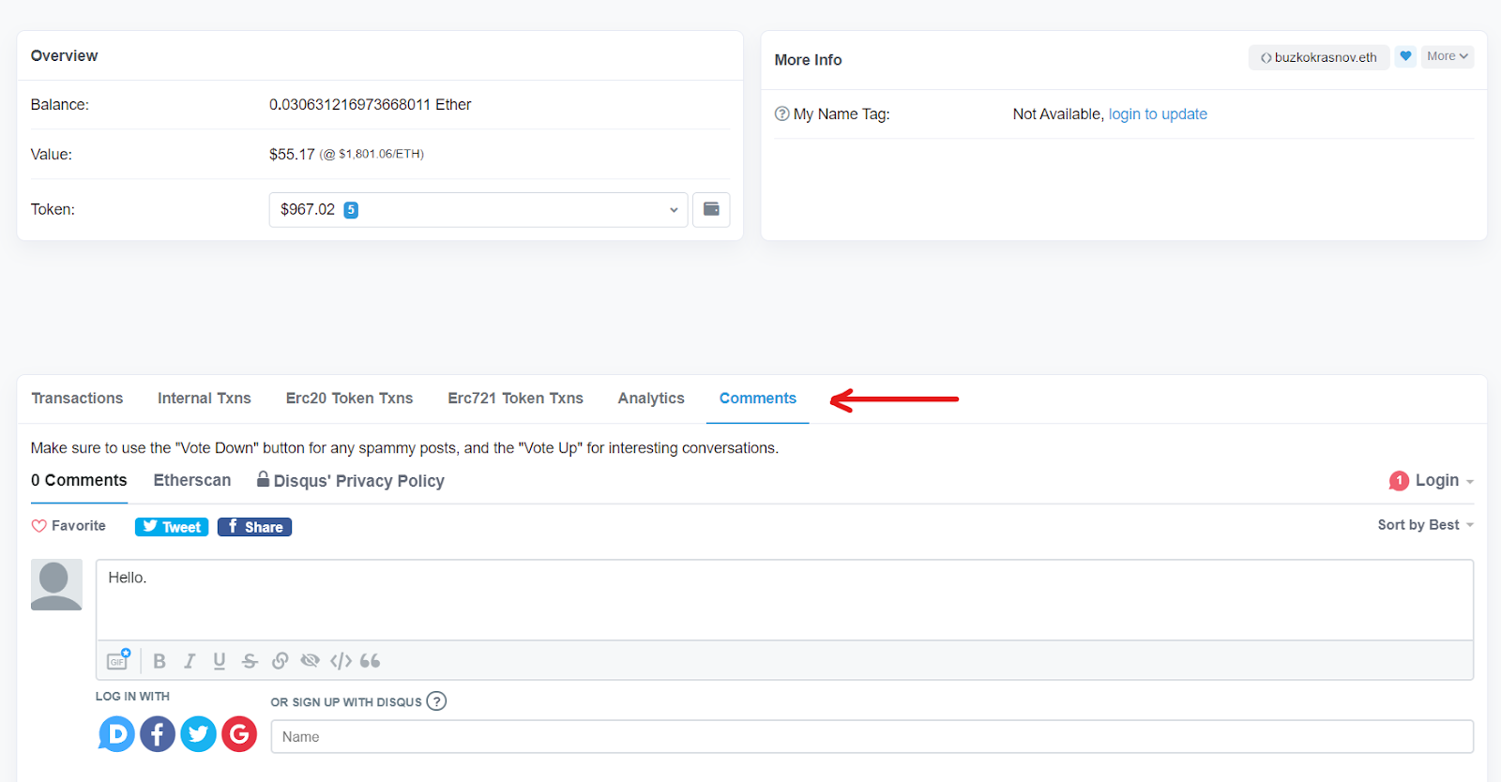Switch to the Analytics tab

point(651,399)
